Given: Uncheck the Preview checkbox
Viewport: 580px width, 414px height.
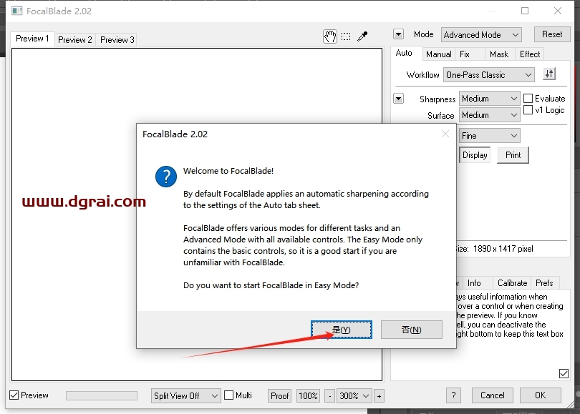Looking at the screenshot, I should click(x=14, y=395).
